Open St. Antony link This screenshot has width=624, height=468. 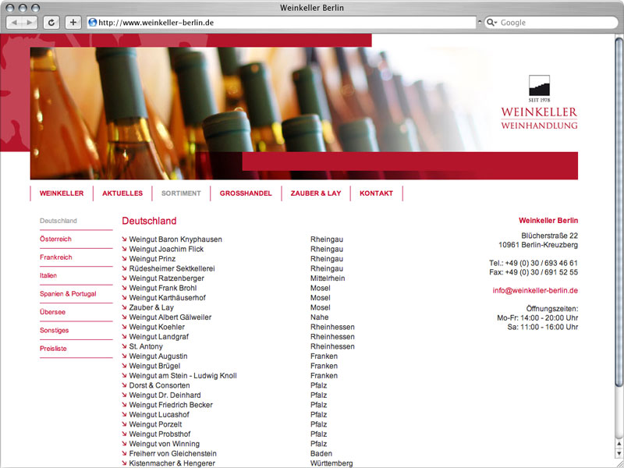click(x=146, y=346)
